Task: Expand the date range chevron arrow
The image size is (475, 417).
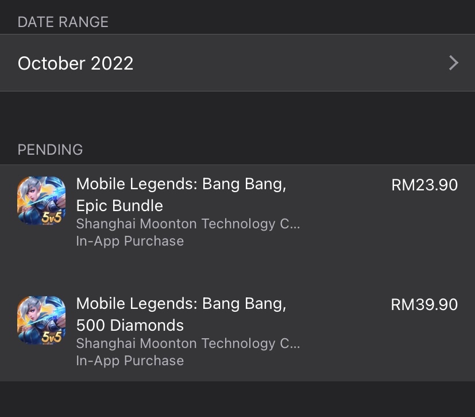Action: click(453, 63)
